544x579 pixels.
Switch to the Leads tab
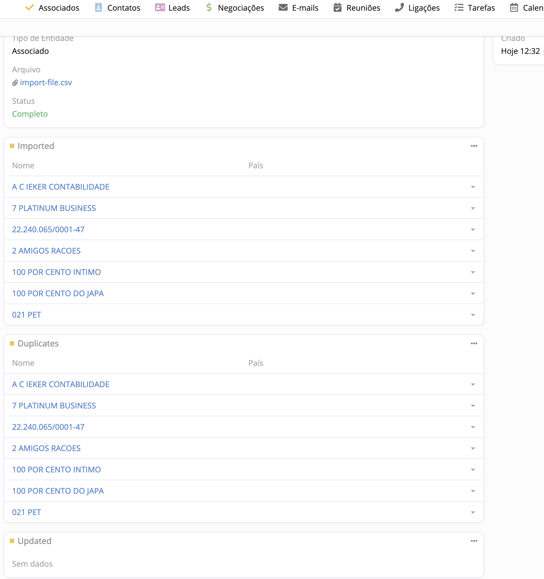click(x=179, y=8)
